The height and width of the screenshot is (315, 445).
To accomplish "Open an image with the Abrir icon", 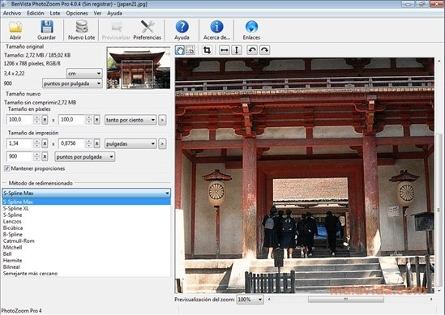I will click(x=15, y=30).
